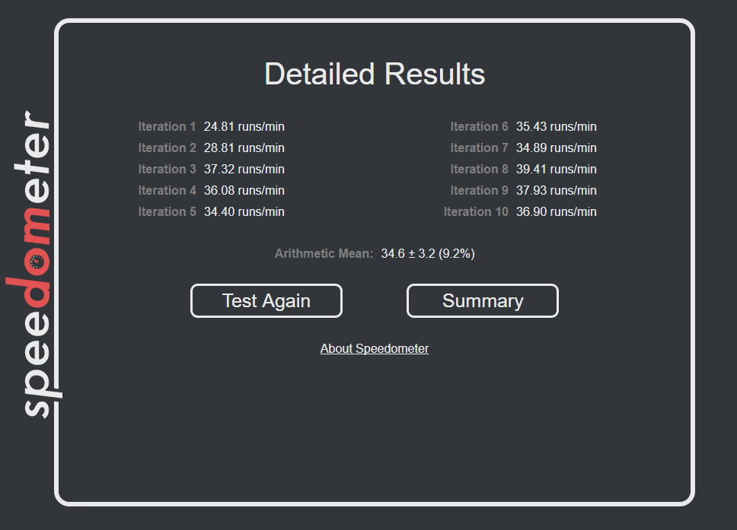Select the Iteration 6 label

(x=479, y=127)
